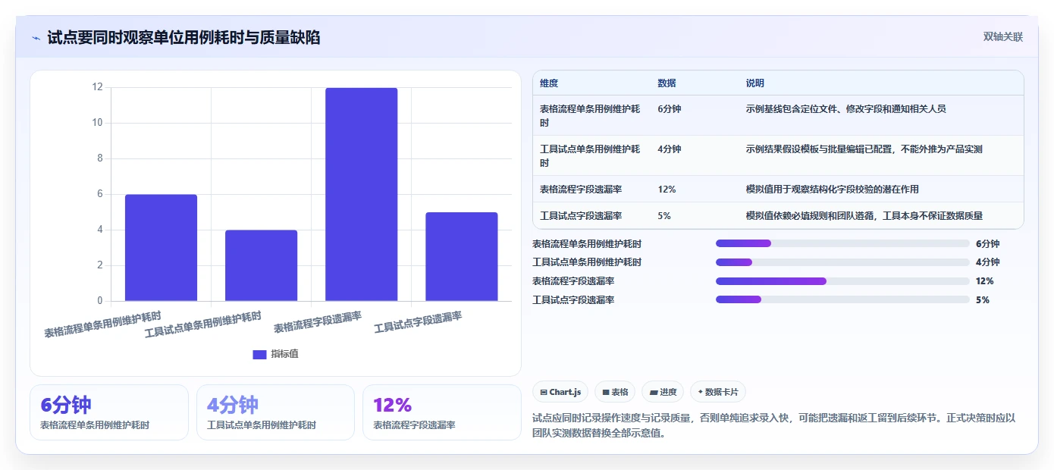This screenshot has height=470, width=1054.
Task: Toggle the 指标值 legend swatch
Action: coord(259,354)
